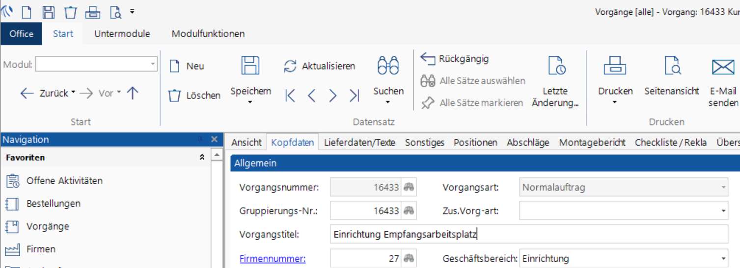Screen dimensions: 740x268
Task: Click the Rückgängig undo button
Action: pyautogui.click(x=455, y=59)
